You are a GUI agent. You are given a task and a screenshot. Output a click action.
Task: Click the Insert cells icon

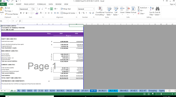click(122, 9)
